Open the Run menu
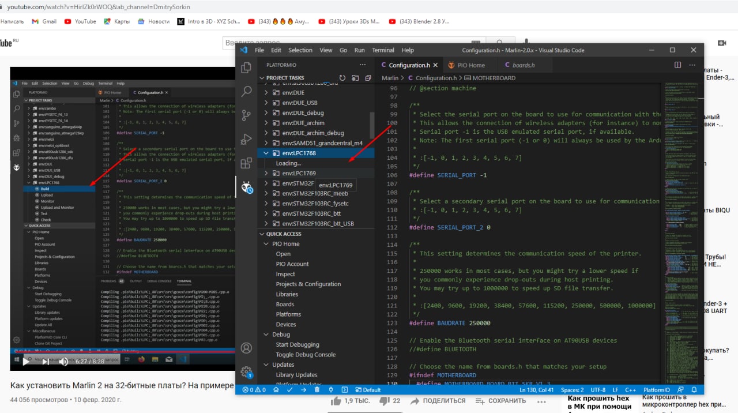The width and height of the screenshot is (738, 413). 359,50
